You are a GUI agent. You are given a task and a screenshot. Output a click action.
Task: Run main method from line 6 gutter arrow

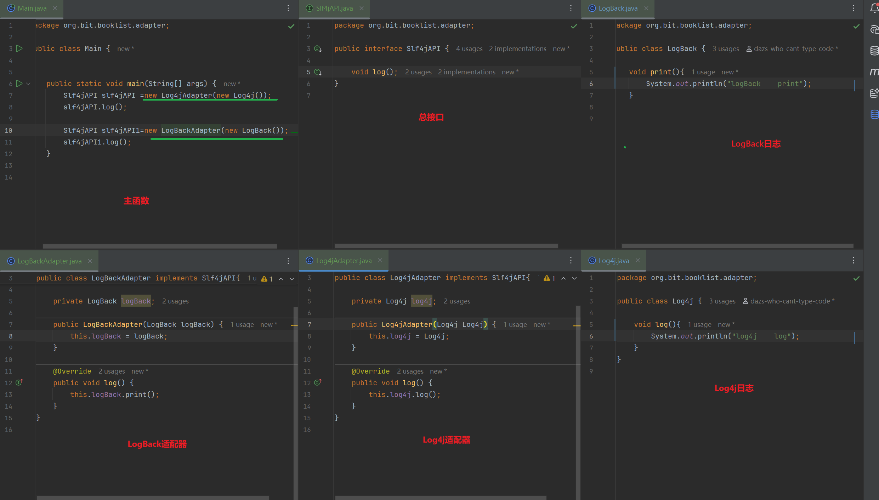click(19, 84)
